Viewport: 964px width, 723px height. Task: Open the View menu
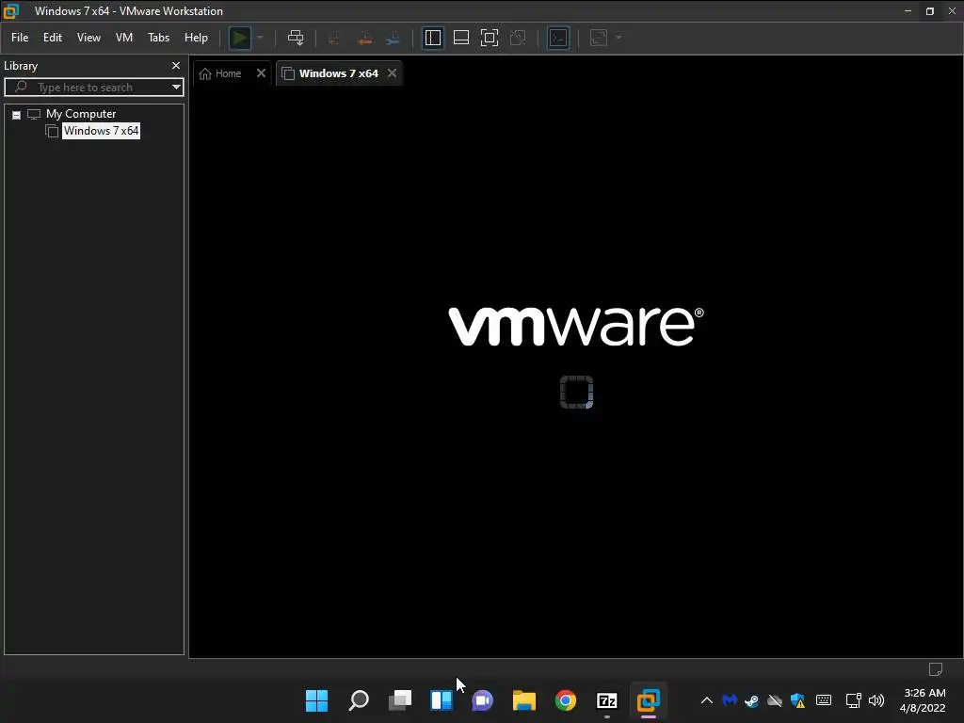88,38
